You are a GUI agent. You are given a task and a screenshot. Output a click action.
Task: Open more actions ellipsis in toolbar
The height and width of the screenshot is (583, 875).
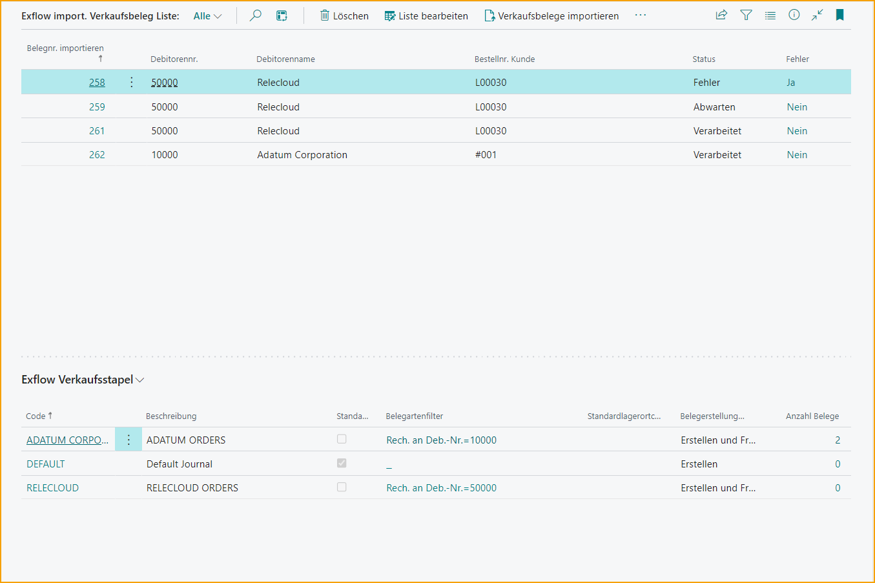click(640, 15)
